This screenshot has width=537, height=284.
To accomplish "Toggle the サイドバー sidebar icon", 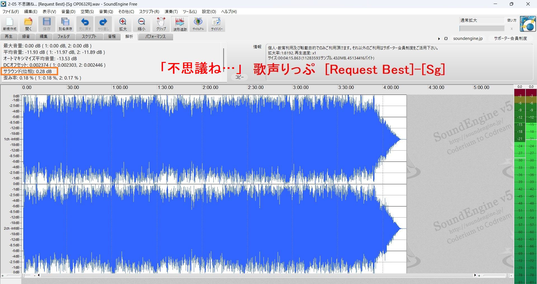I will 216,24.
